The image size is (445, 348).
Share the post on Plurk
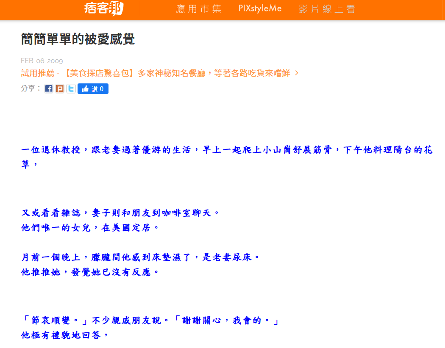coord(60,89)
